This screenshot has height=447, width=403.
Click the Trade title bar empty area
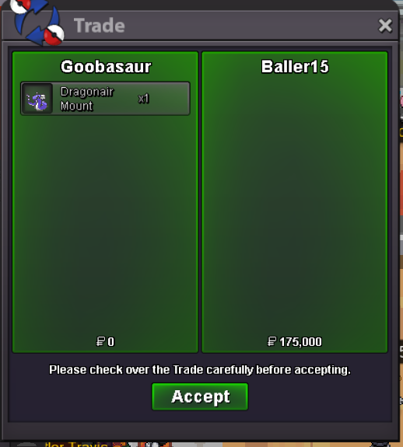pos(251,26)
